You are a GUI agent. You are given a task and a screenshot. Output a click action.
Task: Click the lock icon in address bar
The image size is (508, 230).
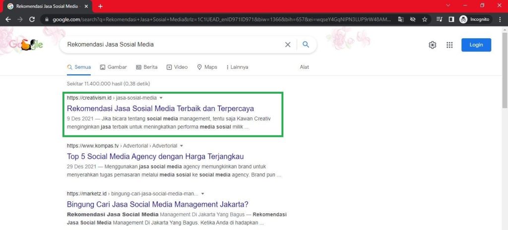pyautogui.click(x=47, y=19)
